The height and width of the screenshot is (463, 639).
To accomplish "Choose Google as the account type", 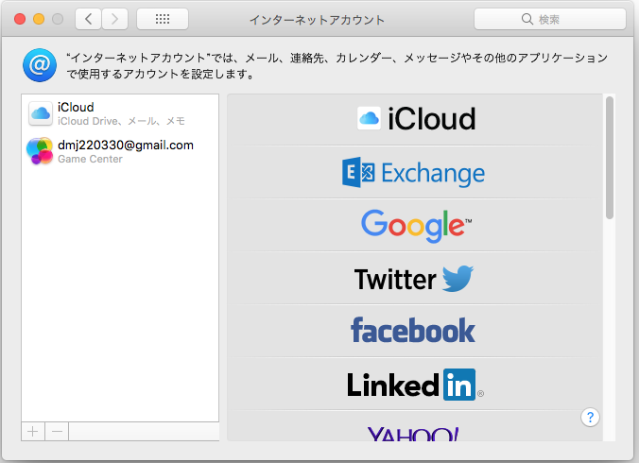I will (x=415, y=225).
